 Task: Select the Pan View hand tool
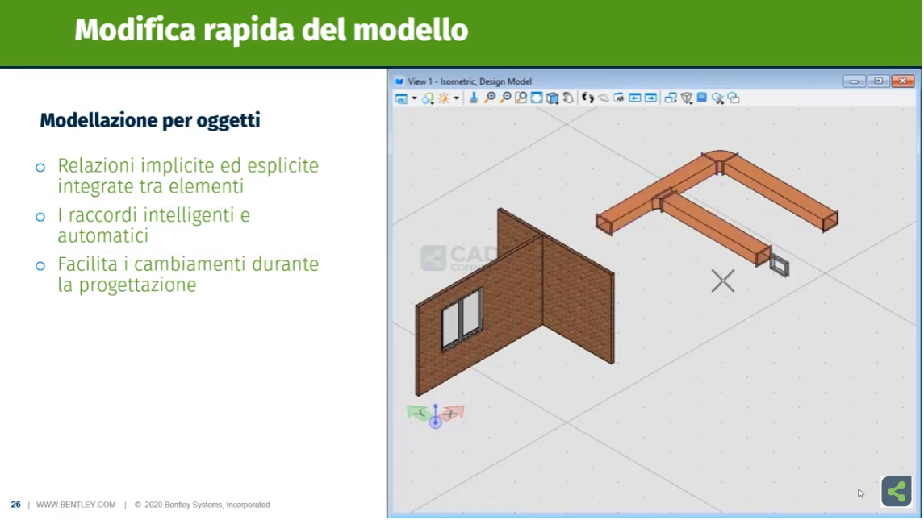pyautogui.click(x=568, y=98)
